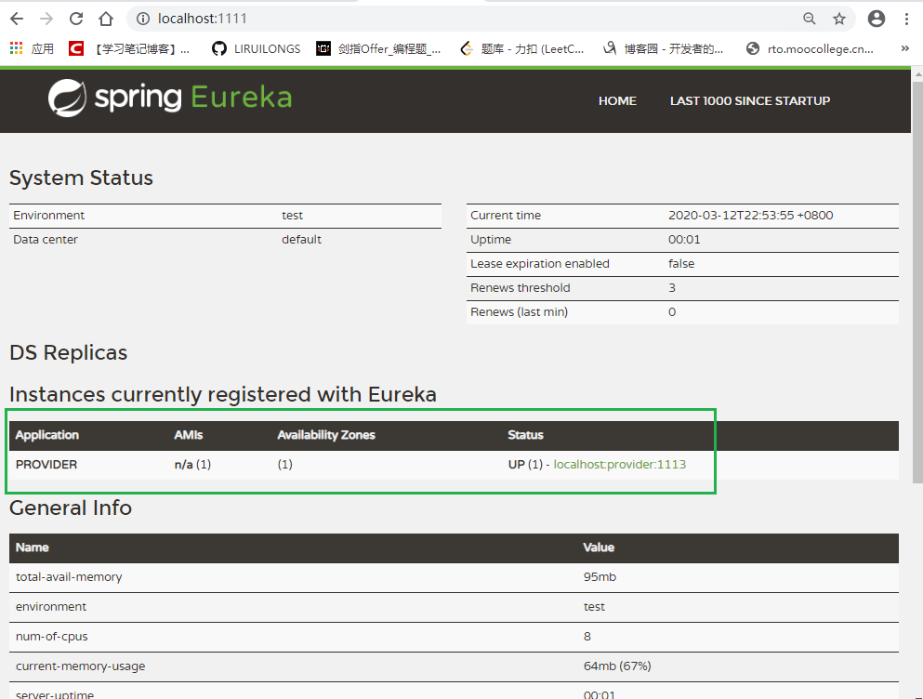Click the Current time value 2020-03-12T22:53:55
This screenshot has width=923, height=699.
point(750,216)
